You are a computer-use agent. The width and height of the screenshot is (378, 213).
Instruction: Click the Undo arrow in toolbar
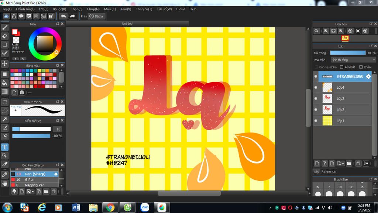coord(63,16)
